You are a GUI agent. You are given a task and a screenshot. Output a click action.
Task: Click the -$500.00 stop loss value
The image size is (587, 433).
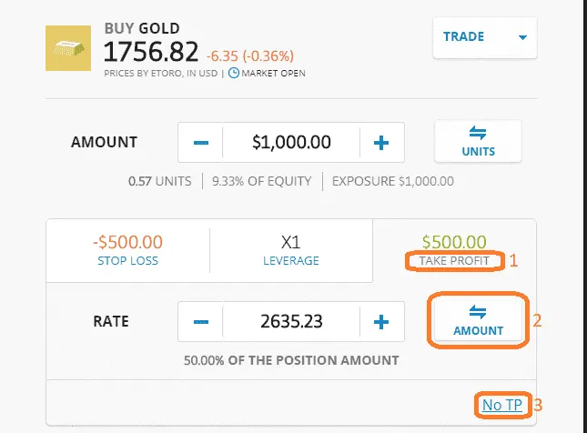[x=127, y=242]
